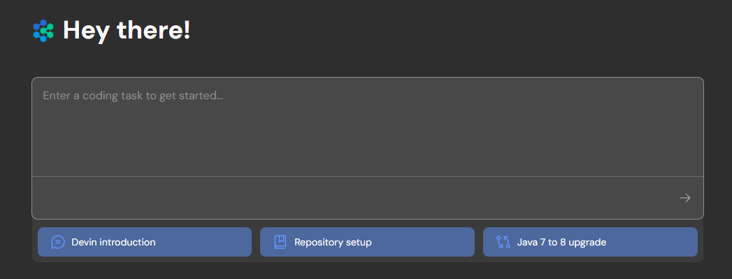Click the 'Java 7 to 8 upgrade' label text

pyautogui.click(x=561, y=243)
